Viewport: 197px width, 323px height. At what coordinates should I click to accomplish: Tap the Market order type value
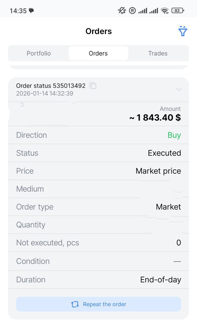point(168,207)
